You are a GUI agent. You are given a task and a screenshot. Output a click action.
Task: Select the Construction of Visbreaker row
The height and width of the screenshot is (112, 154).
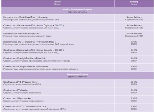pos(78,91)
